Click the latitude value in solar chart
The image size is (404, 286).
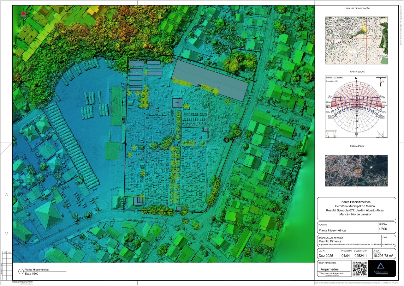pyautogui.click(x=338, y=78)
